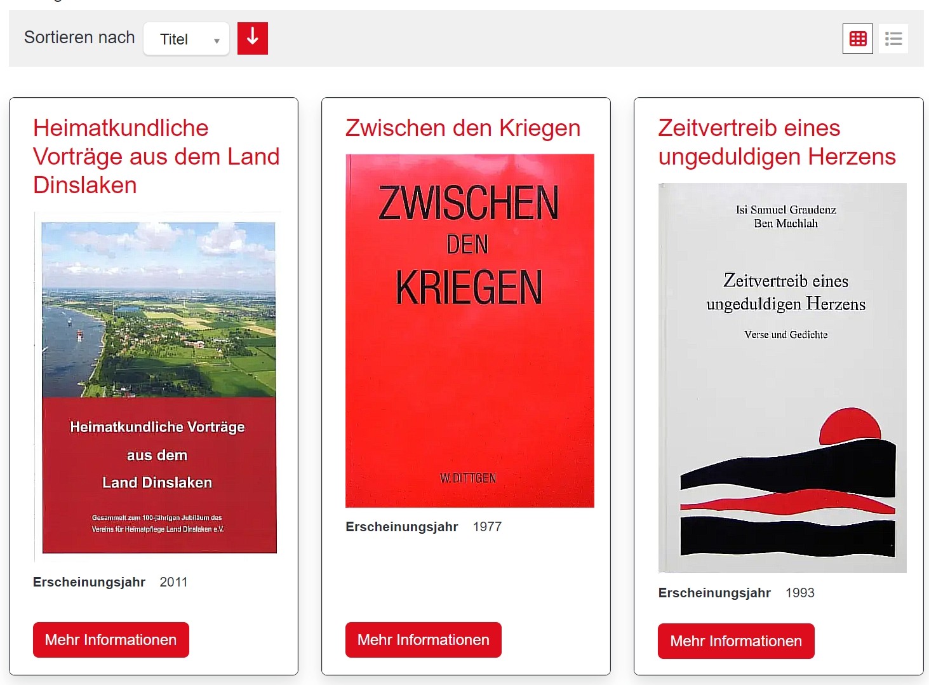Screen dimensions: 929x685
Task: Click the red Zwischen den Kriegen cover
Action: pyautogui.click(x=470, y=330)
